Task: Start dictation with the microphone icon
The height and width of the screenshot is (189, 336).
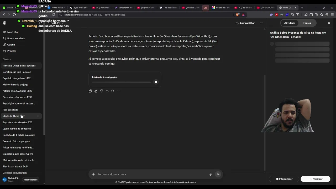Action: tap(211, 174)
